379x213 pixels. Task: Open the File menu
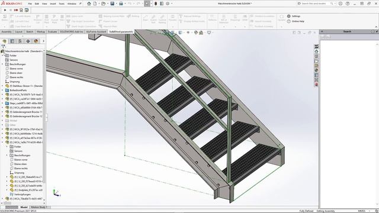[x=30, y=4]
